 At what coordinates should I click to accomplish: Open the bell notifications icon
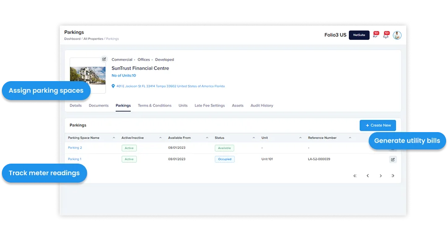[386, 35]
